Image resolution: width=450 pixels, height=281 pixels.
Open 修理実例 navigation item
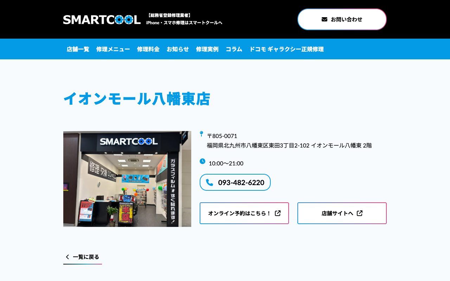pos(207,49)
